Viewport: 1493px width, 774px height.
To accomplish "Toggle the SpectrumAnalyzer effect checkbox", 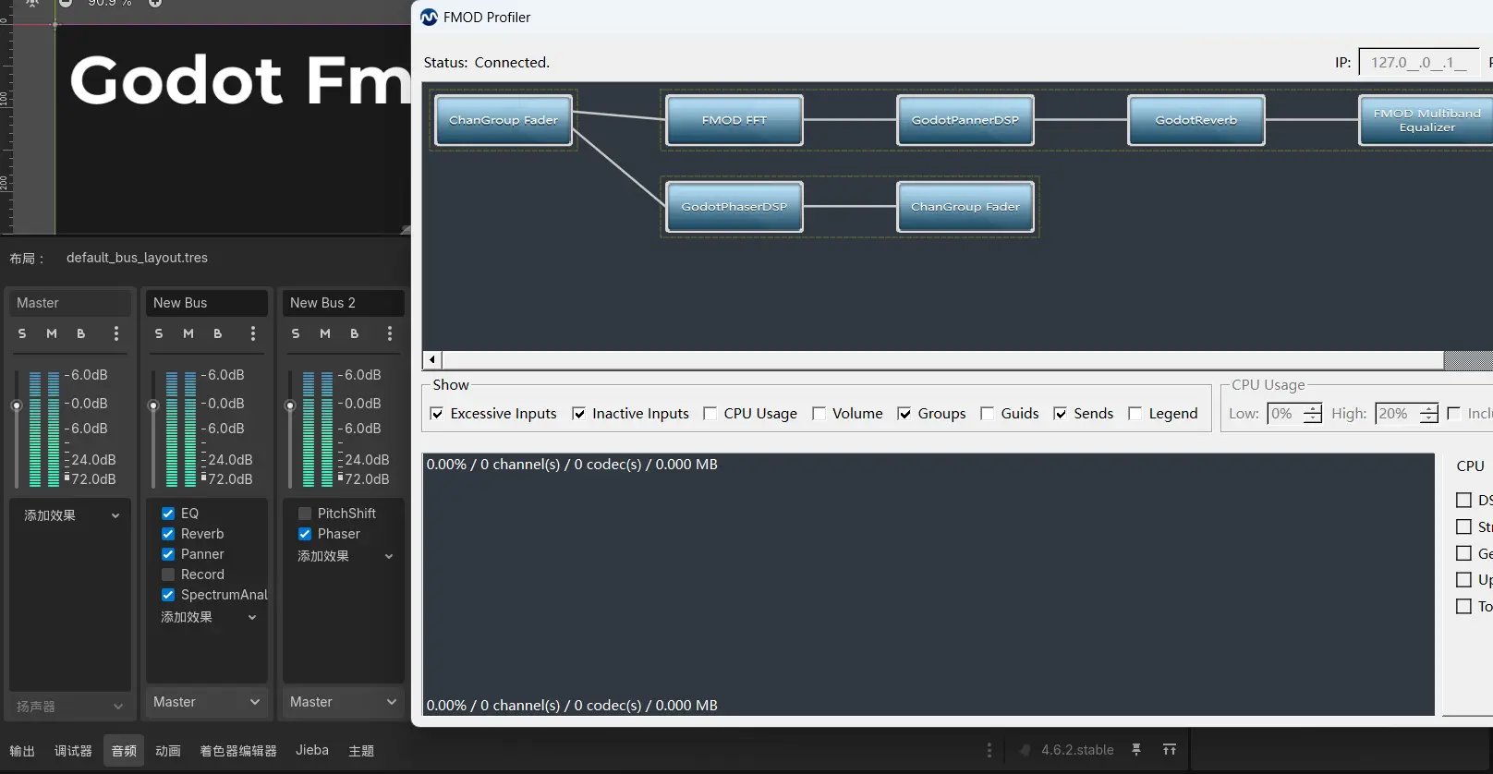I will coord(168,595).
